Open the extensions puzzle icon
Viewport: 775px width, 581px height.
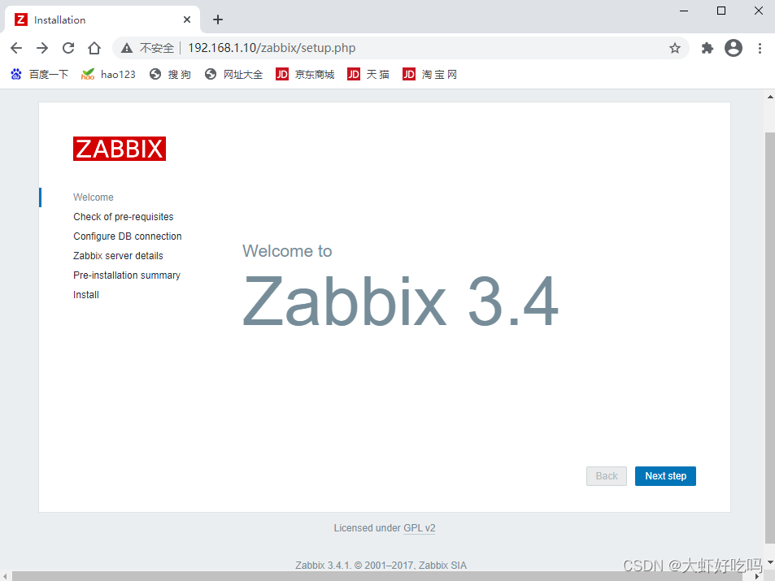(708, 48)
